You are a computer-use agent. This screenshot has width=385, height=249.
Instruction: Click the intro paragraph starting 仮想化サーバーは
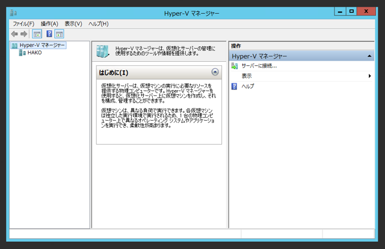[159, 93]
